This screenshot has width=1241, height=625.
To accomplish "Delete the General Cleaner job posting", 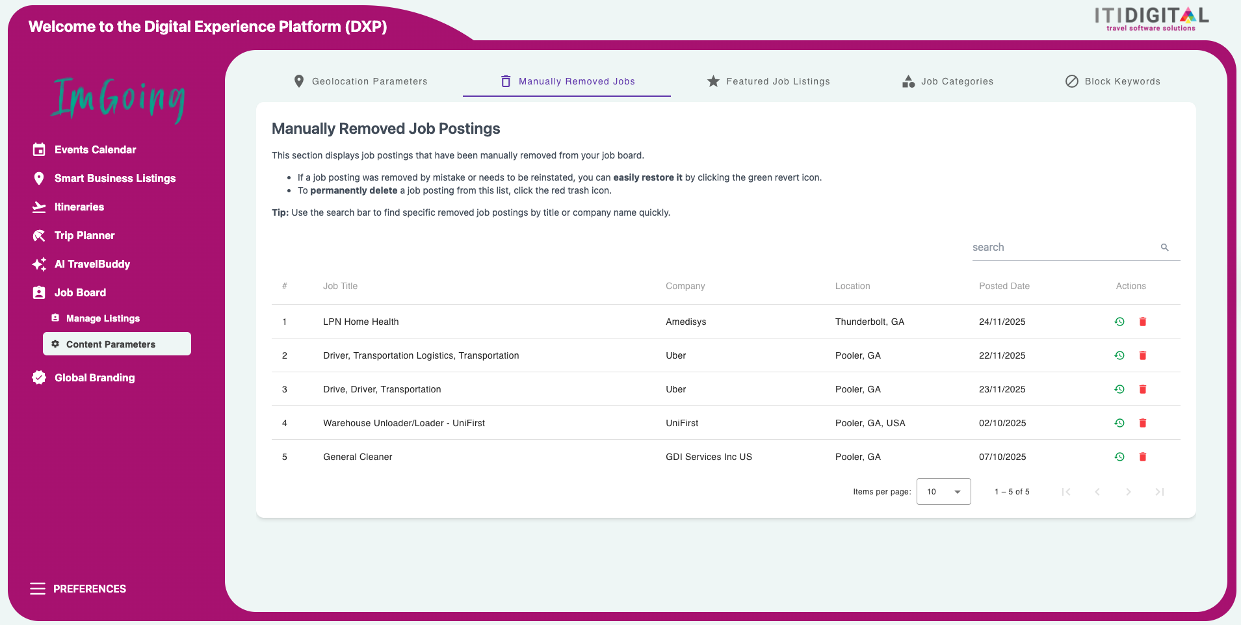I will coord(1143,457).
